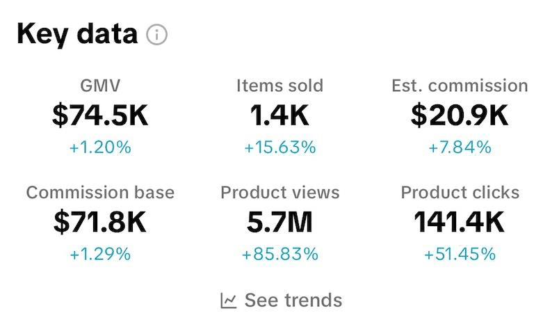Click the $74.5K GMV value
The height and width of the screenshot is (327, 559).
[x=100, y=115]
